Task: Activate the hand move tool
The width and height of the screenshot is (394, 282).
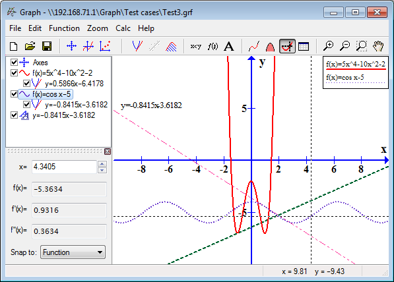Action: 378,46
